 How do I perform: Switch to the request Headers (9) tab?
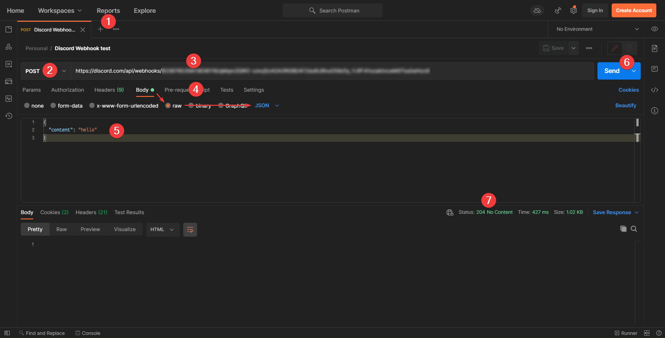(x=109, y=90)
